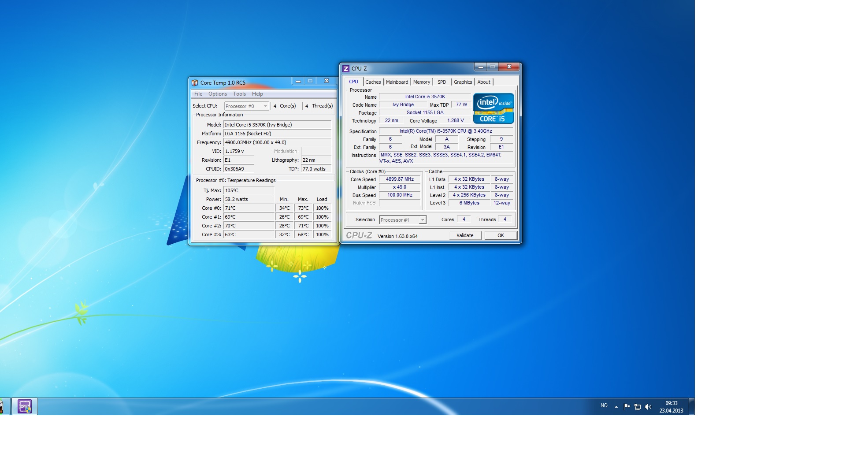
Task: Click the Frequency field 4900.03MHz
Action: coord(277,142)
